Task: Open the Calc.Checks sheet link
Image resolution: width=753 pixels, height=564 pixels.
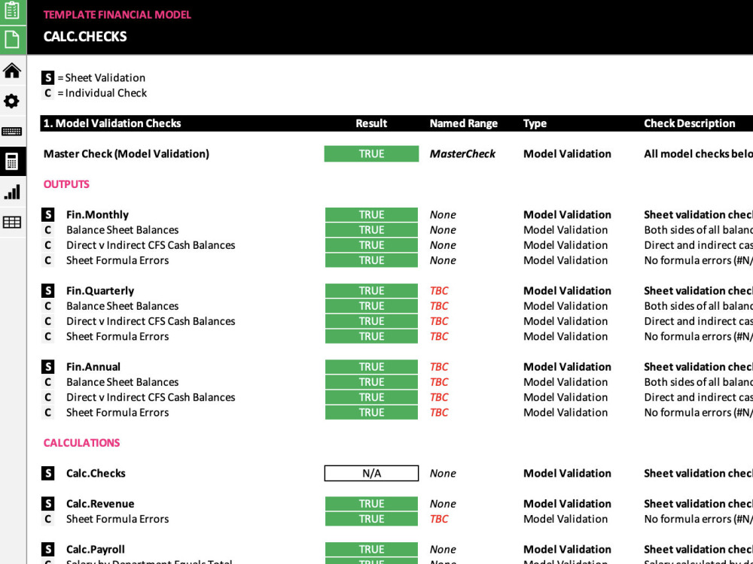Action: point(96,473)
